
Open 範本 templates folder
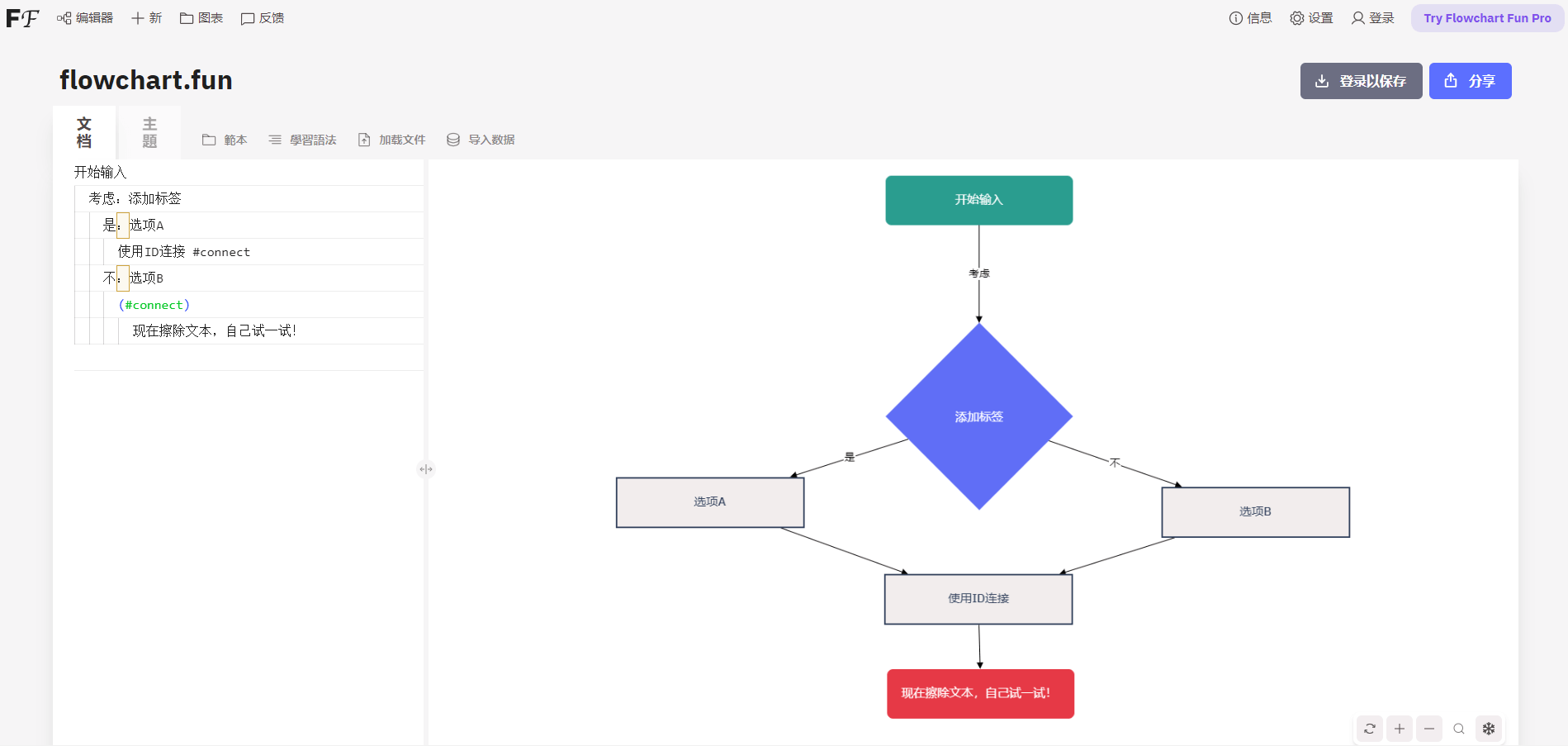(225, 140)
